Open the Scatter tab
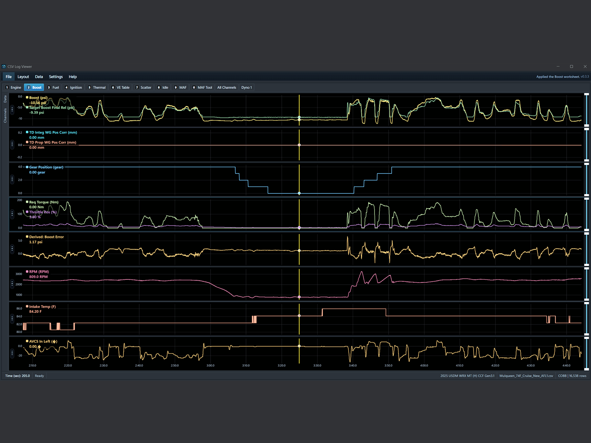This screenshot has width=591, height=443. [143, 87]
